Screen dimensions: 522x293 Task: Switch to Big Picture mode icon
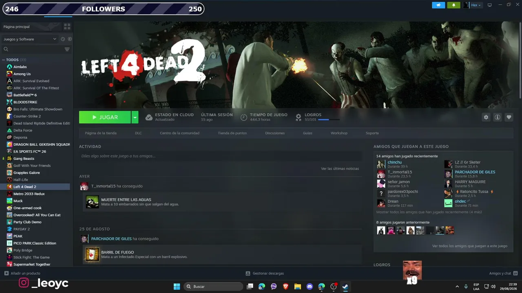point(490,5)
